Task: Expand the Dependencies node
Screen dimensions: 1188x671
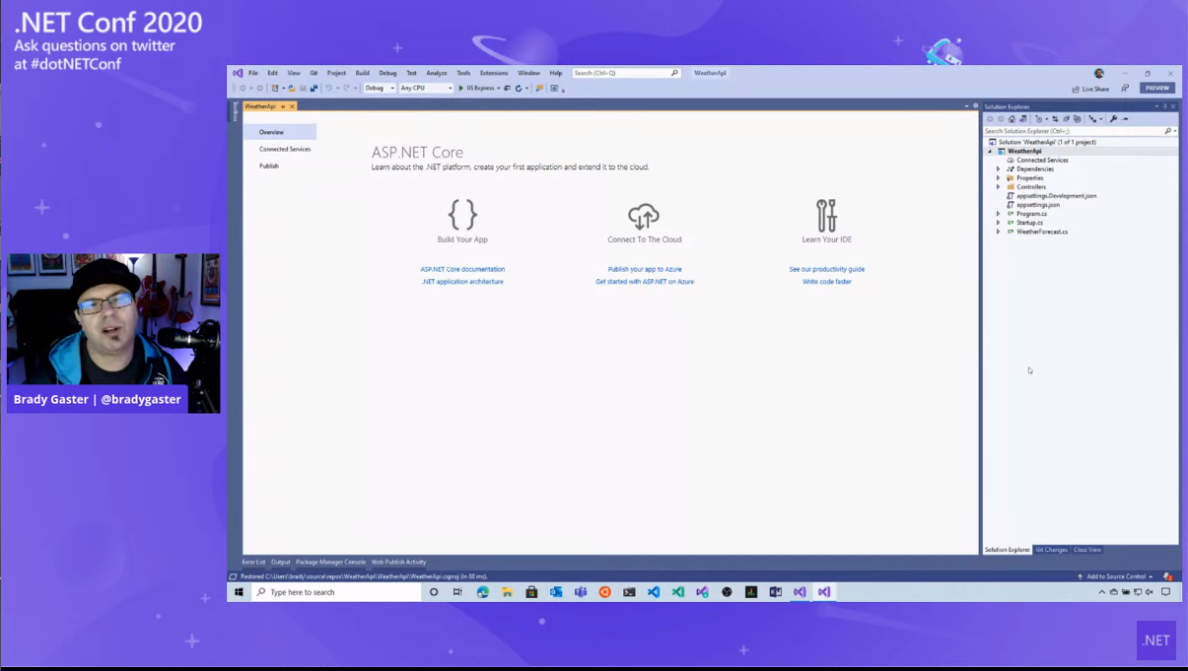Action: coord(998,169)
